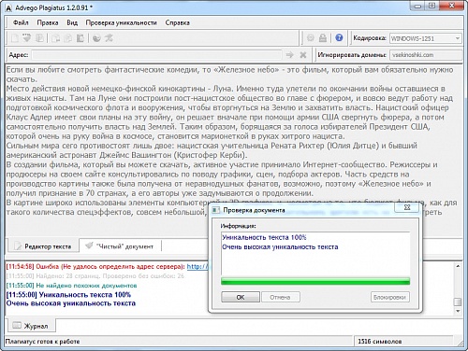This screenshot has width=468, height=351.
Task: Open the Справка menu
Action: pyautogui.click(x=177, y=22)
